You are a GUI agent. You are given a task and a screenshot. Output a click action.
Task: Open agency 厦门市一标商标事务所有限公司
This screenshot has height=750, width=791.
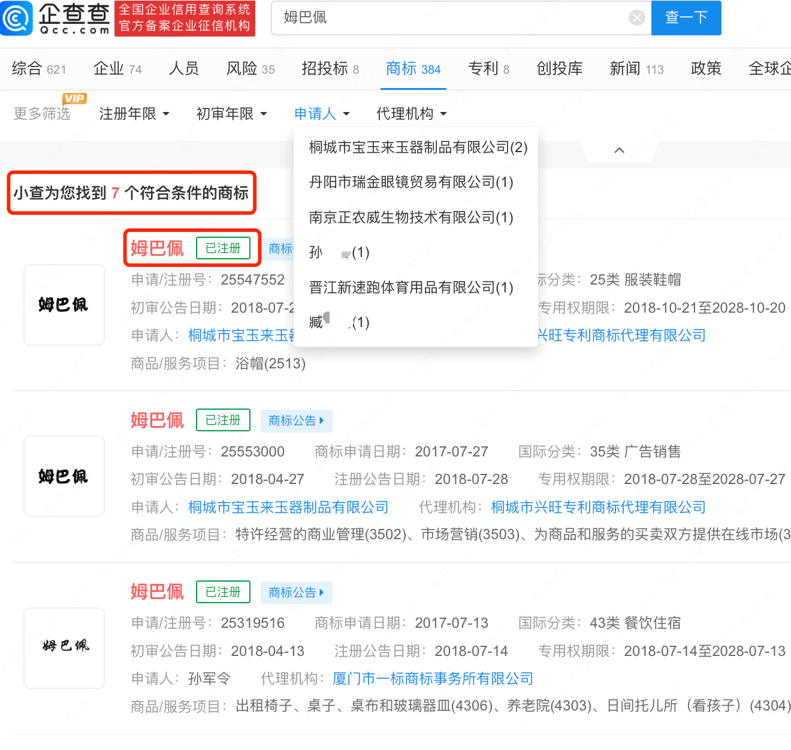tap(433, 679)
